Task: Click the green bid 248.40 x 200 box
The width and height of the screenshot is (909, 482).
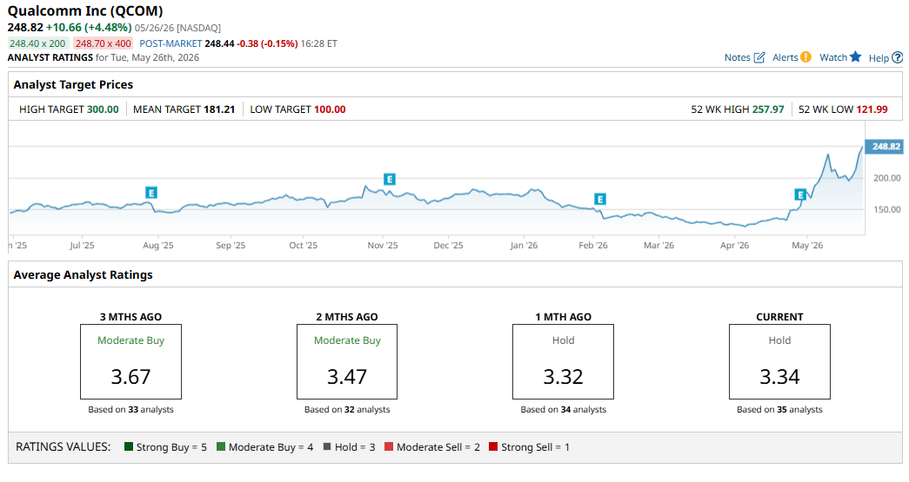Action: [x=38, y=43]
